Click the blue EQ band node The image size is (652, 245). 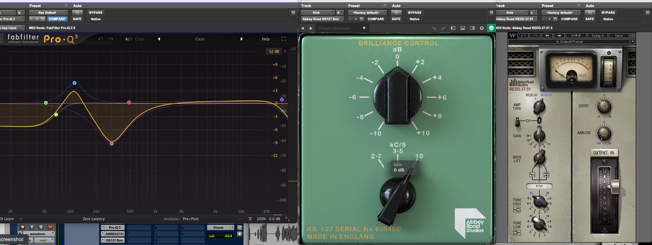coord(74,83)
